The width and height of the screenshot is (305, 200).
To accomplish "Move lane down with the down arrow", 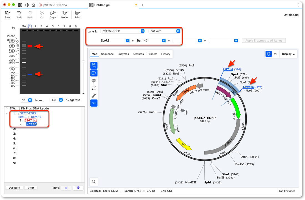I will pos(78,188).
